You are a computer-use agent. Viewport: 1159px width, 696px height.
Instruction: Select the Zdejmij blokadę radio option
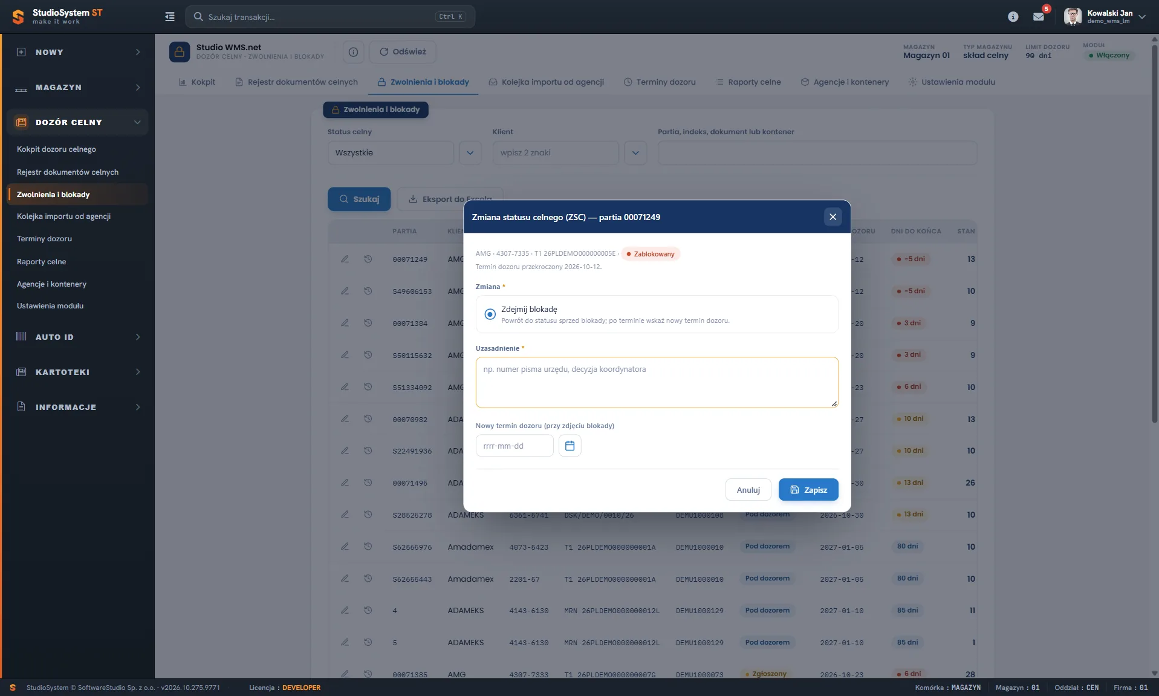(x=490, y=314)
